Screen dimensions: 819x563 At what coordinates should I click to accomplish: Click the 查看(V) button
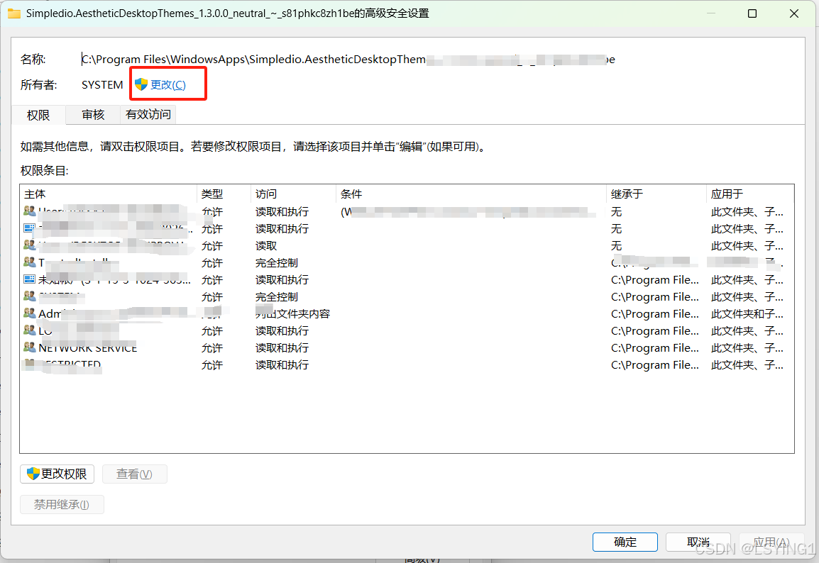(x=134, y=474)
